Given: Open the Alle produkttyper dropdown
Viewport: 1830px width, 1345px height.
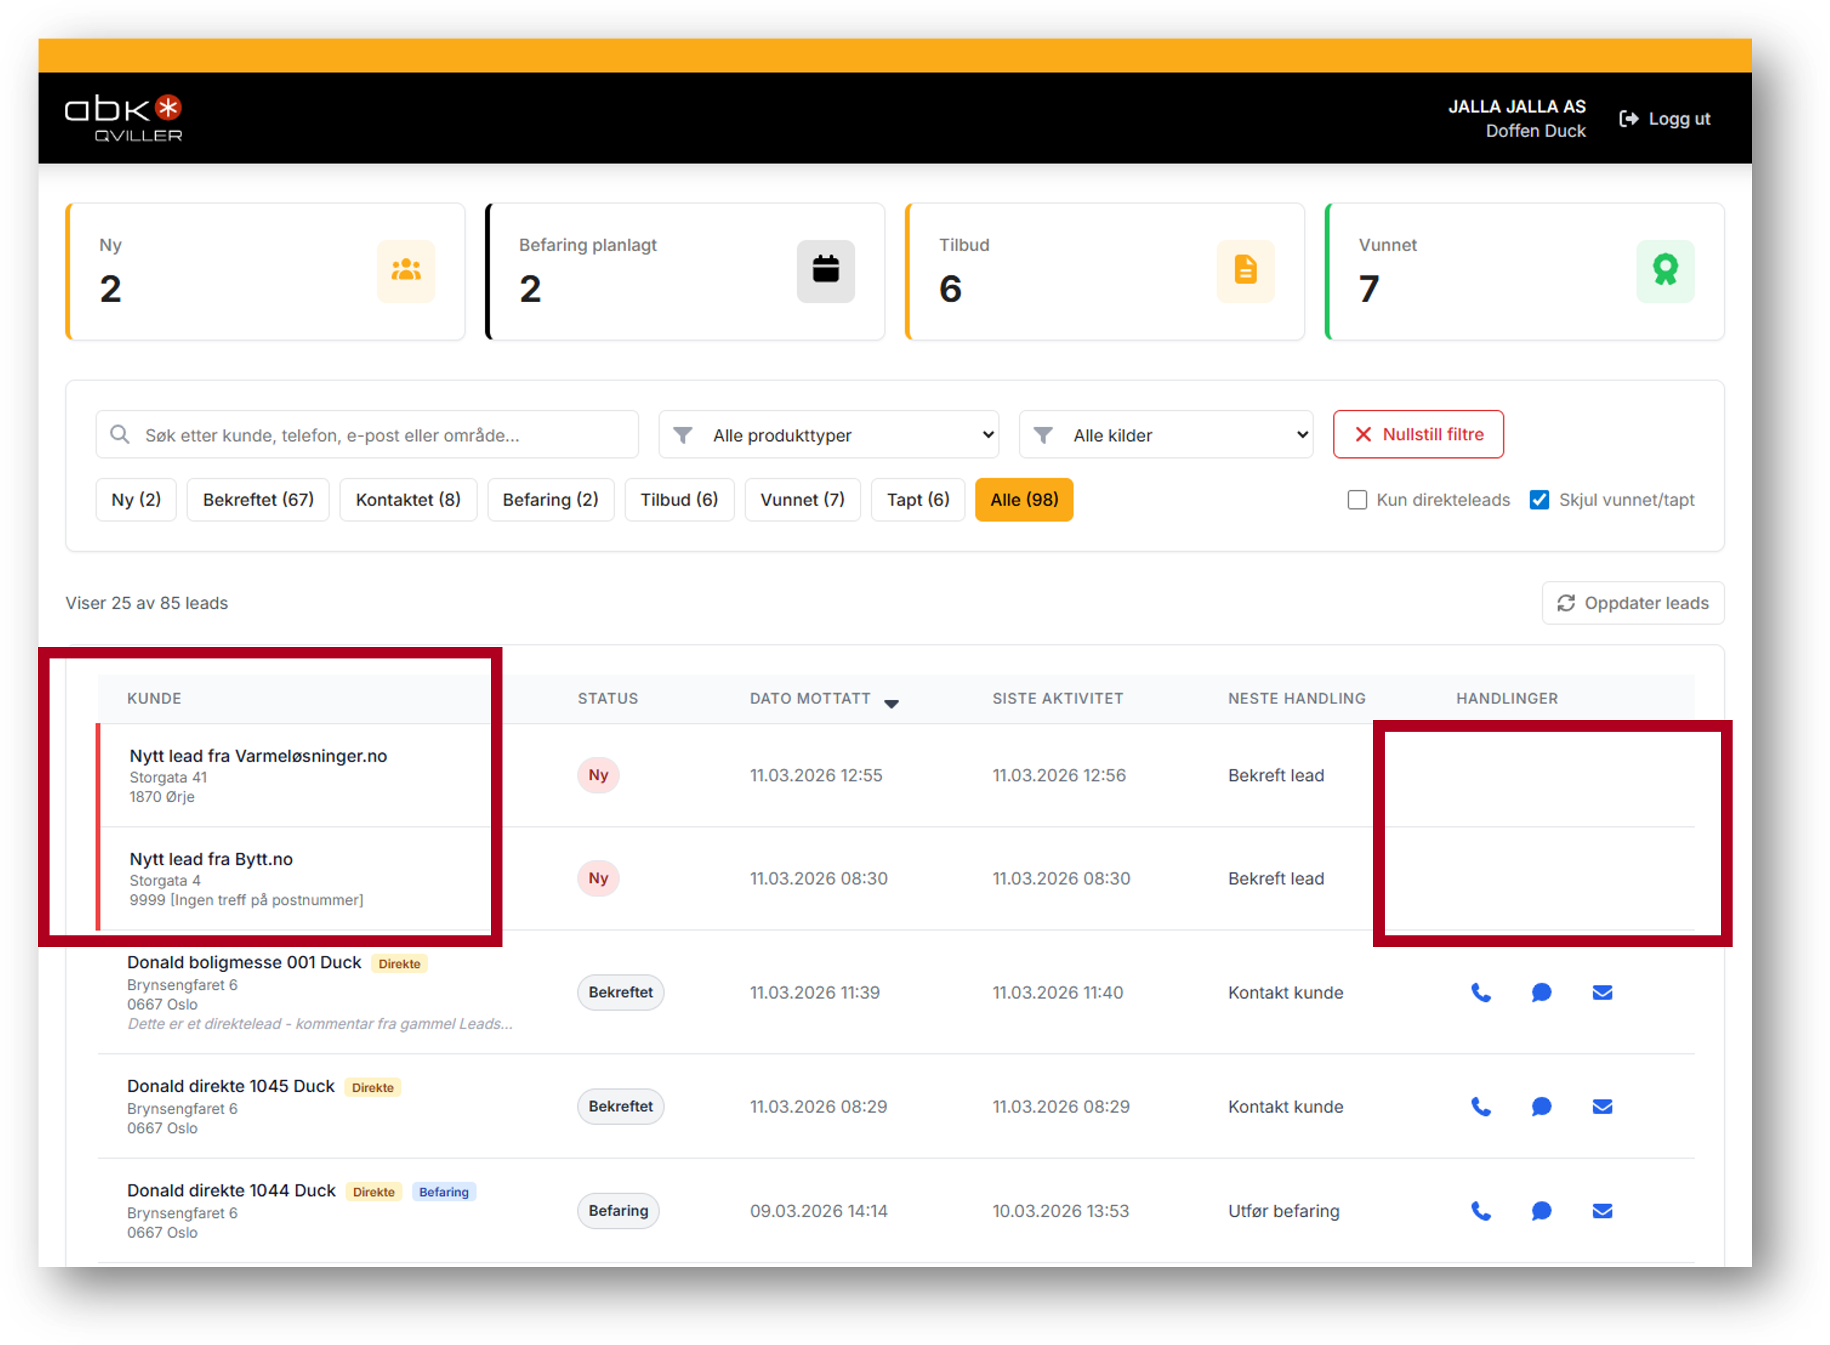Looking at the screenshot, I should click(828, 435).
